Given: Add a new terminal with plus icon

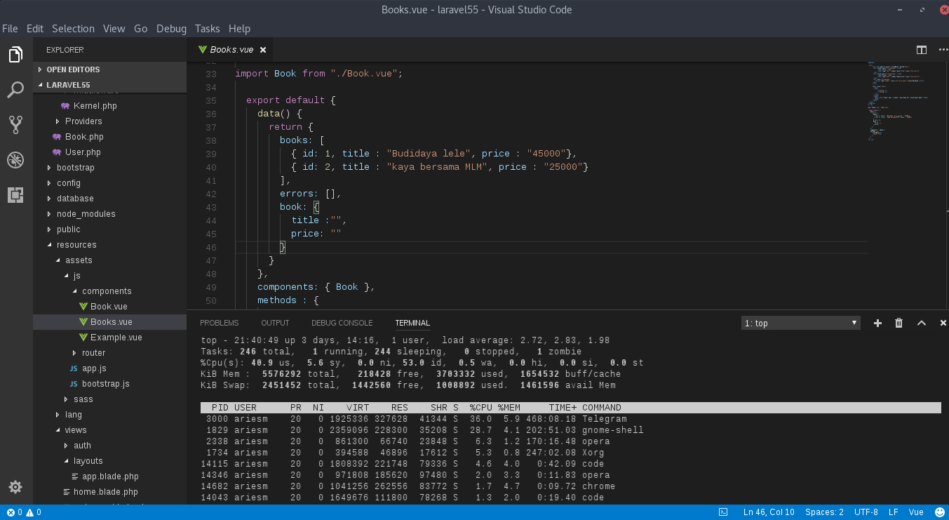Looking at the screenshot, I should [x=877, y=323].
